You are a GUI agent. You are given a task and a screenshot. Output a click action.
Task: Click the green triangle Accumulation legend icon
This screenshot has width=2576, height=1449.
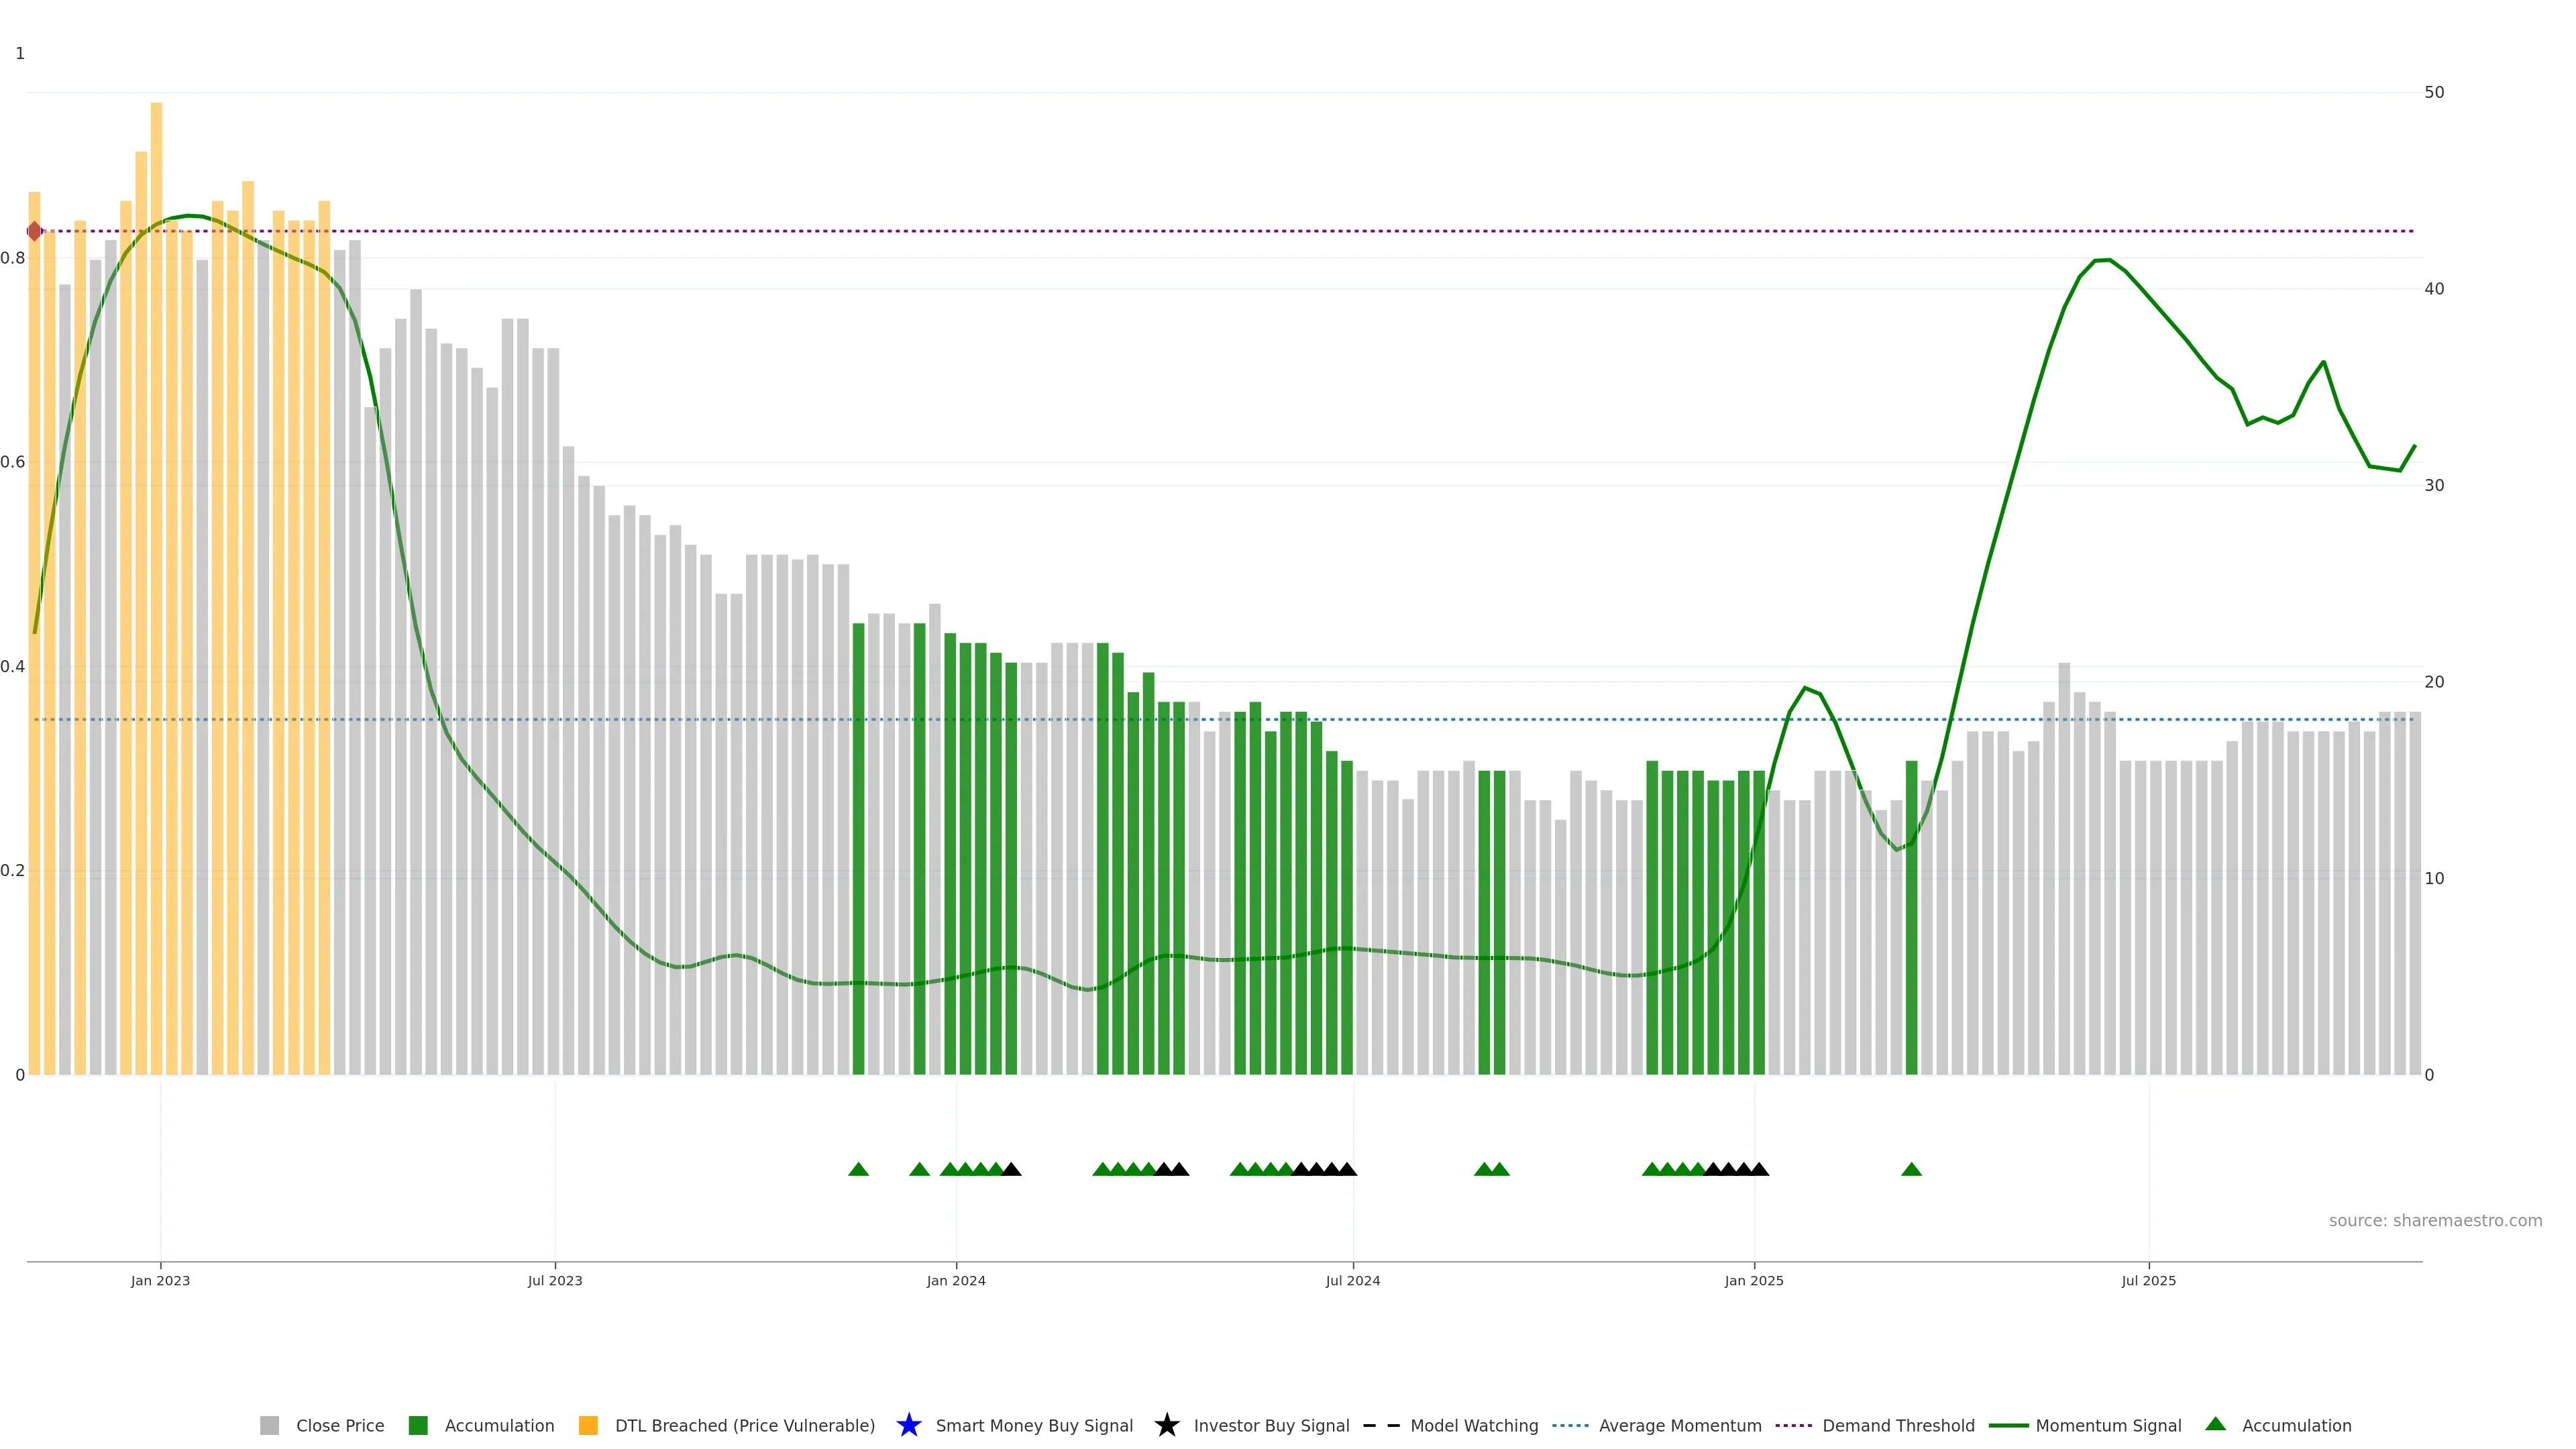[x=2215, y=1424]
